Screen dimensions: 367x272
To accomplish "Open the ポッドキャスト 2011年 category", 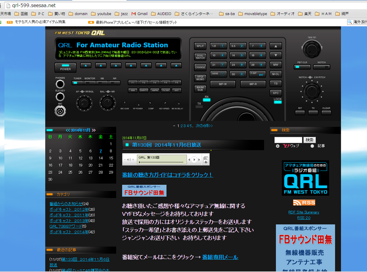I will [x=69, y=215].
